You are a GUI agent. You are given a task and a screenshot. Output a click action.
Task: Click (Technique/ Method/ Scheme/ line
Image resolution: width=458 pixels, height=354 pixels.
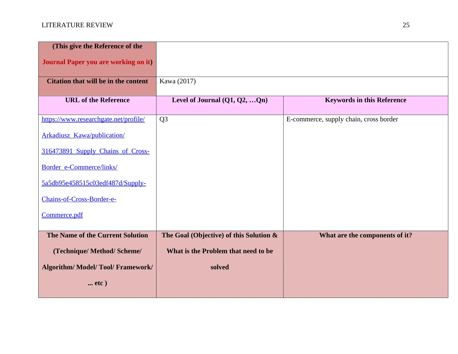(x=97, y=251)
